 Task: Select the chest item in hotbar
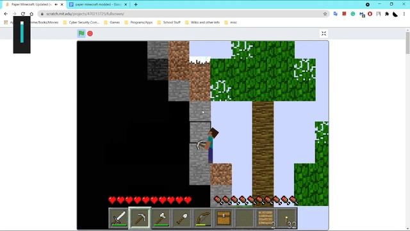pos(224,218)
